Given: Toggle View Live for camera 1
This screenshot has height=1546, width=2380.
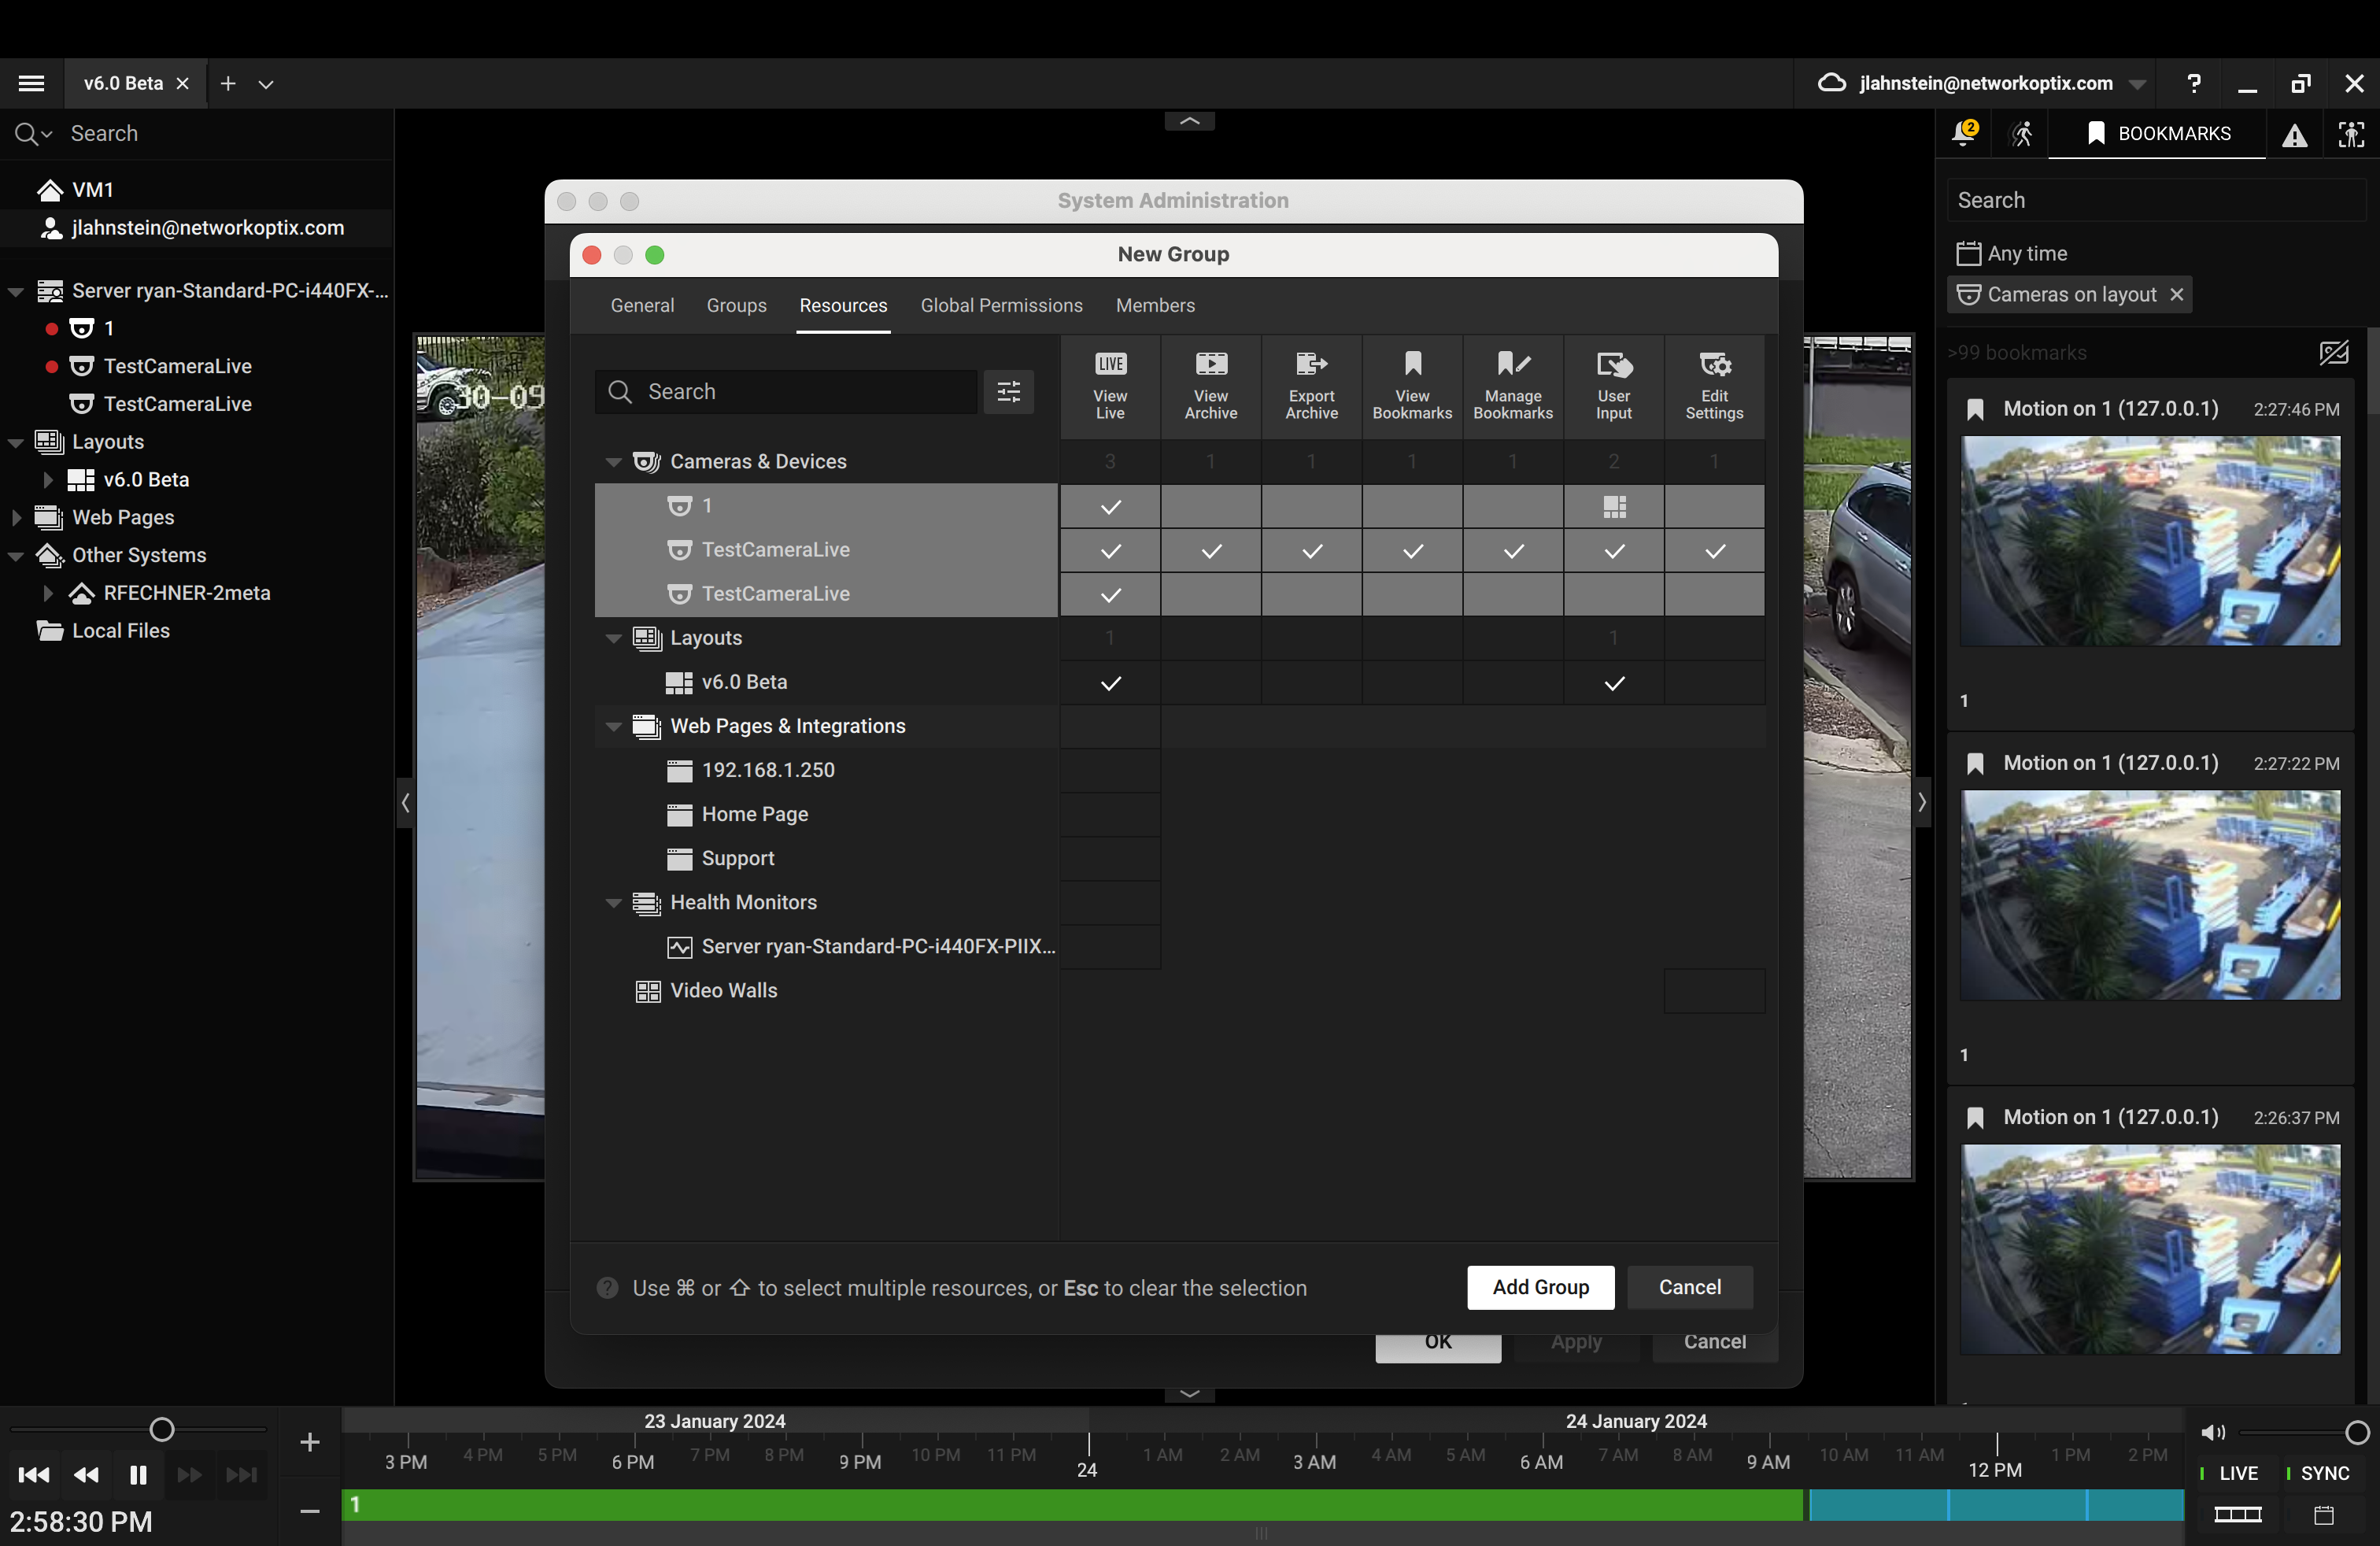Looking at the screenshot, I should click(1110, 506).
